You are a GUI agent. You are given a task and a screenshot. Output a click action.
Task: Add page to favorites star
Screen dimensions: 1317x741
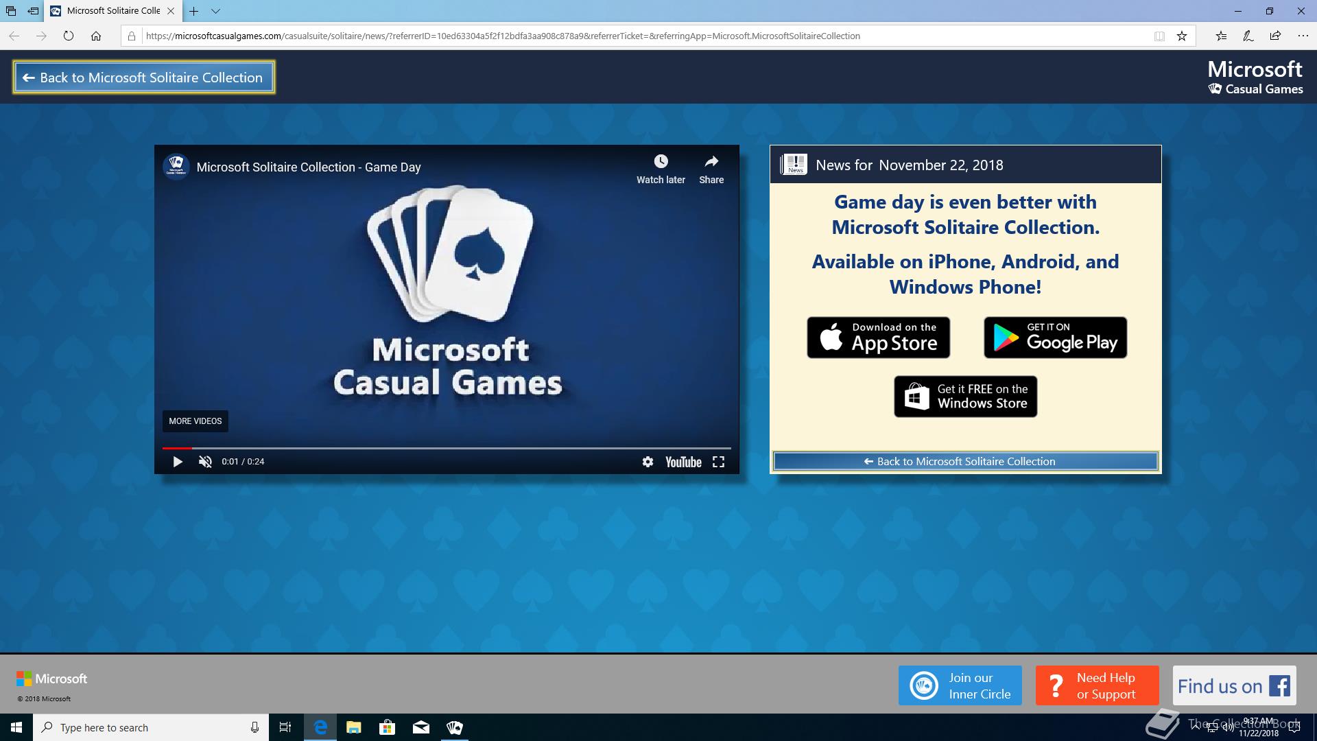pyautogui.click(x=1182, y=36)
